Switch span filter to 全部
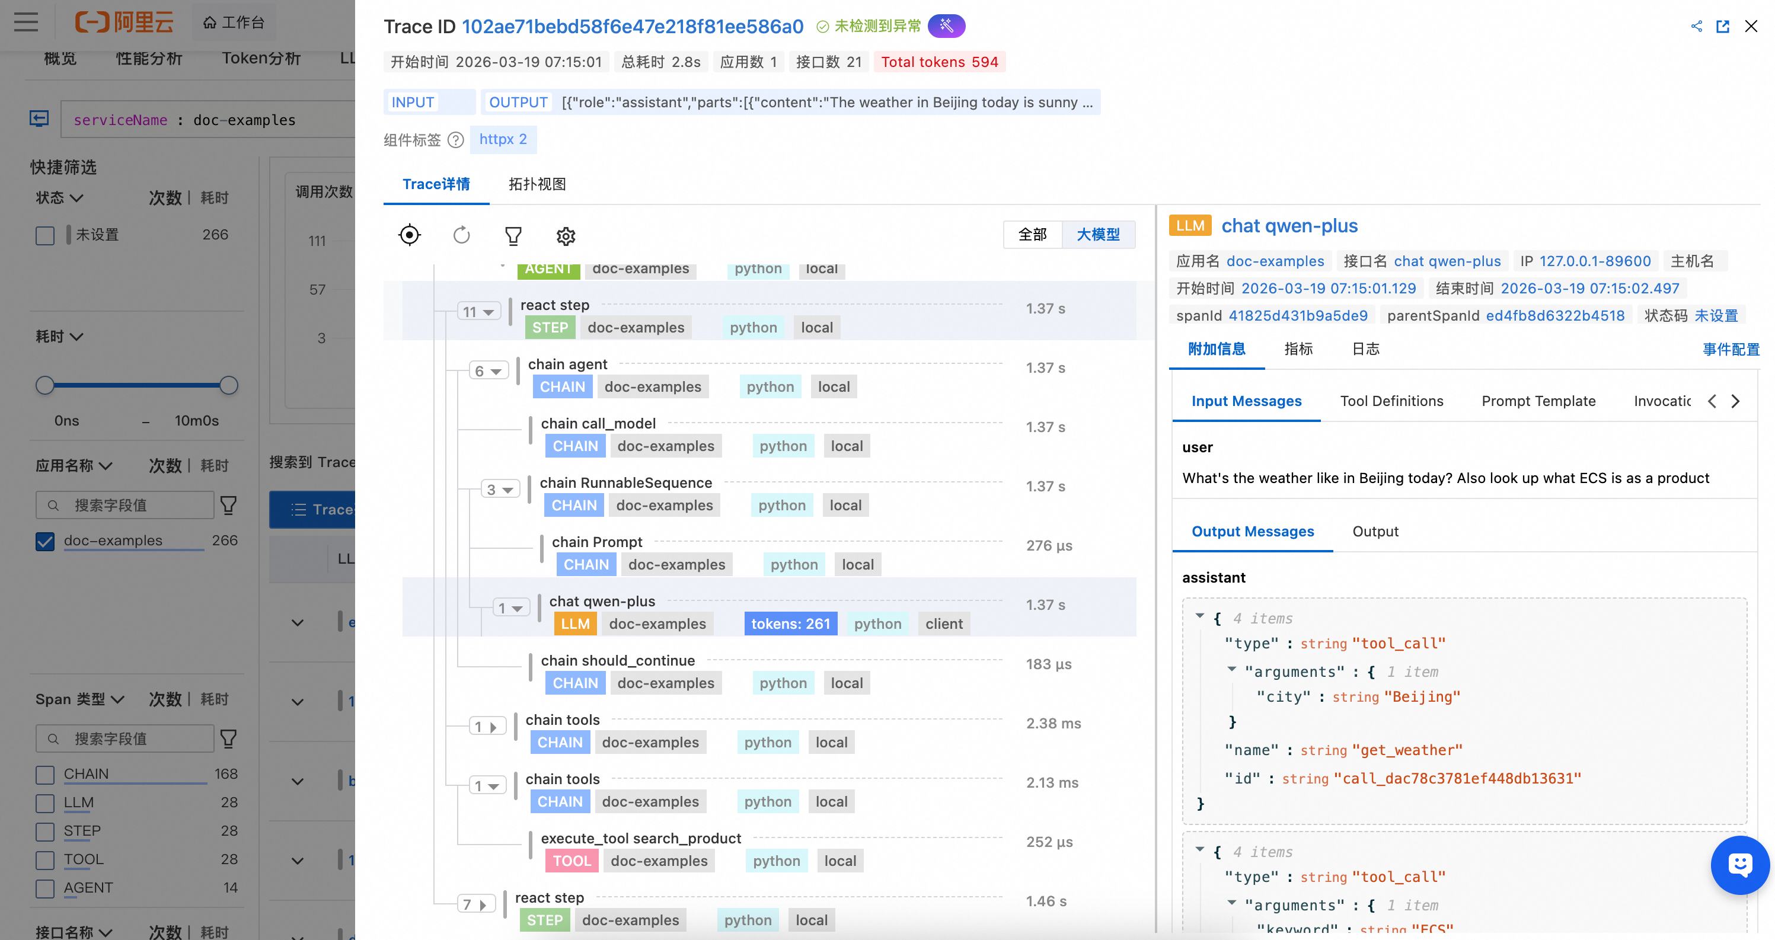Viewport: 1775px width, 940px height. click(x=1032, y=235)
